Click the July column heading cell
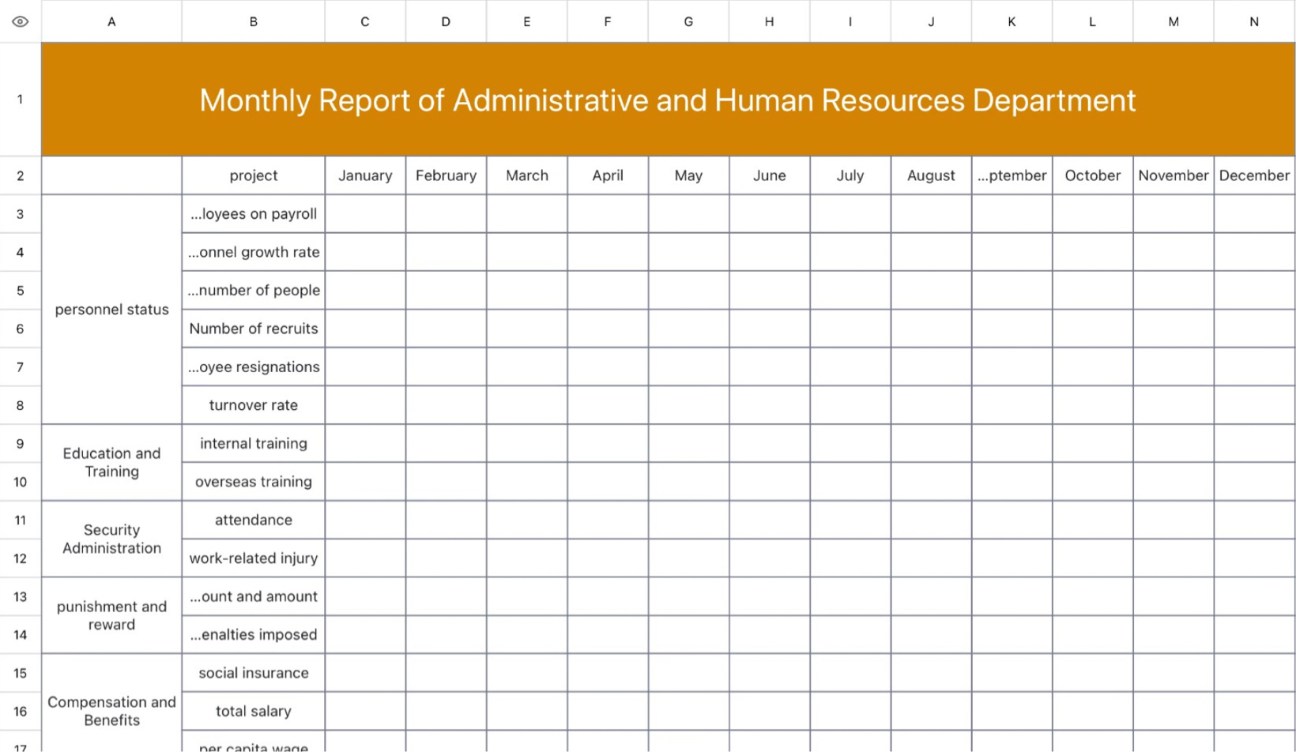 click(x=850, y=175)
